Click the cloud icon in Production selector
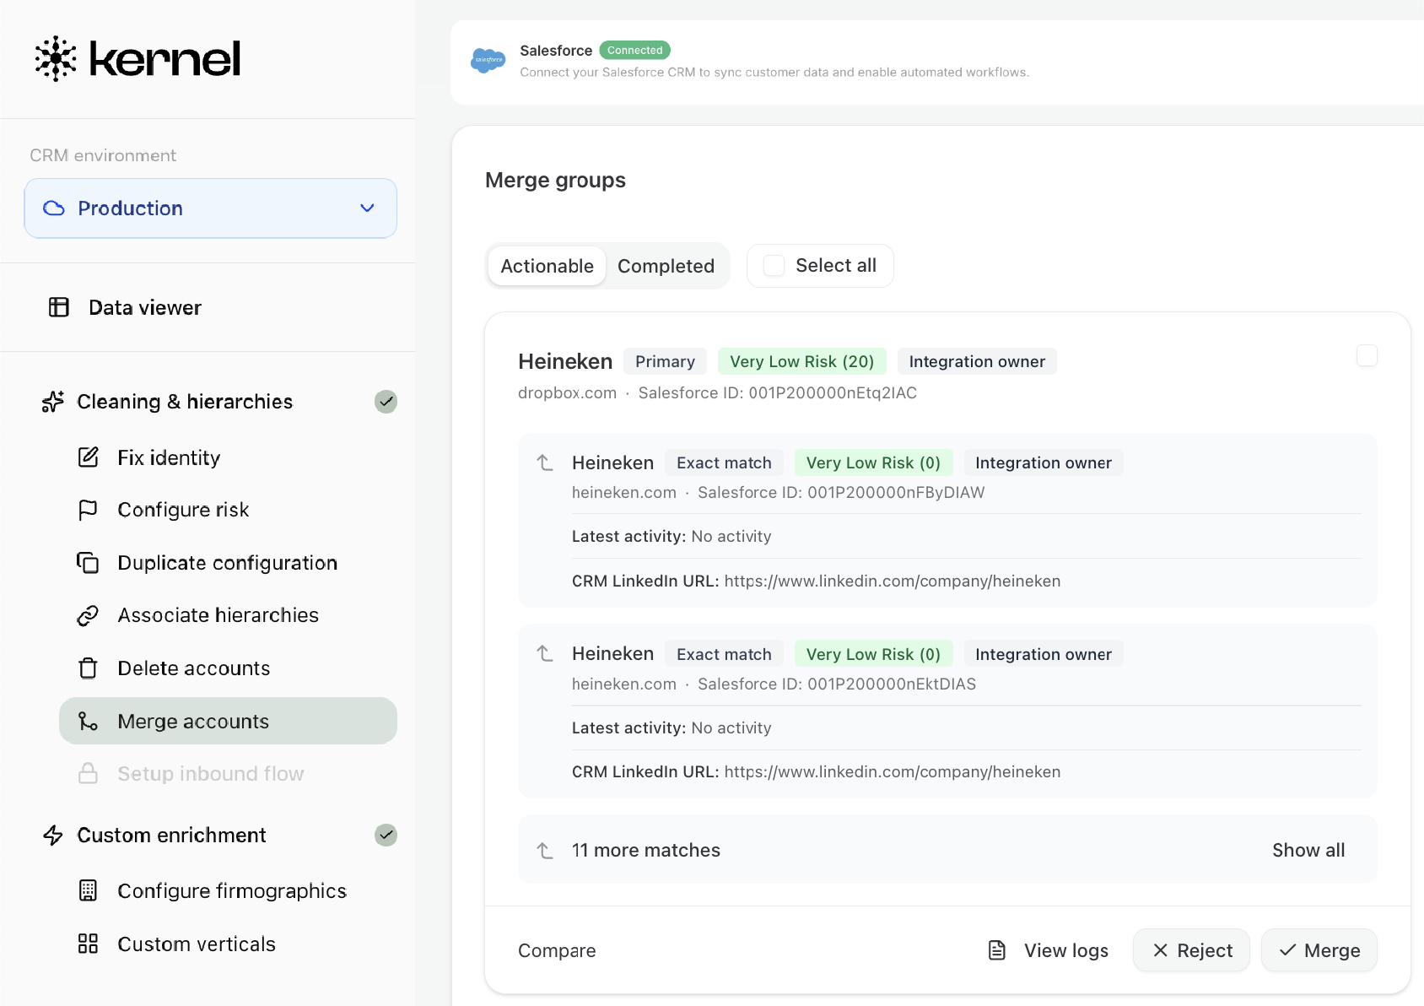1424x1006 pixels. (x=54, y=208)
